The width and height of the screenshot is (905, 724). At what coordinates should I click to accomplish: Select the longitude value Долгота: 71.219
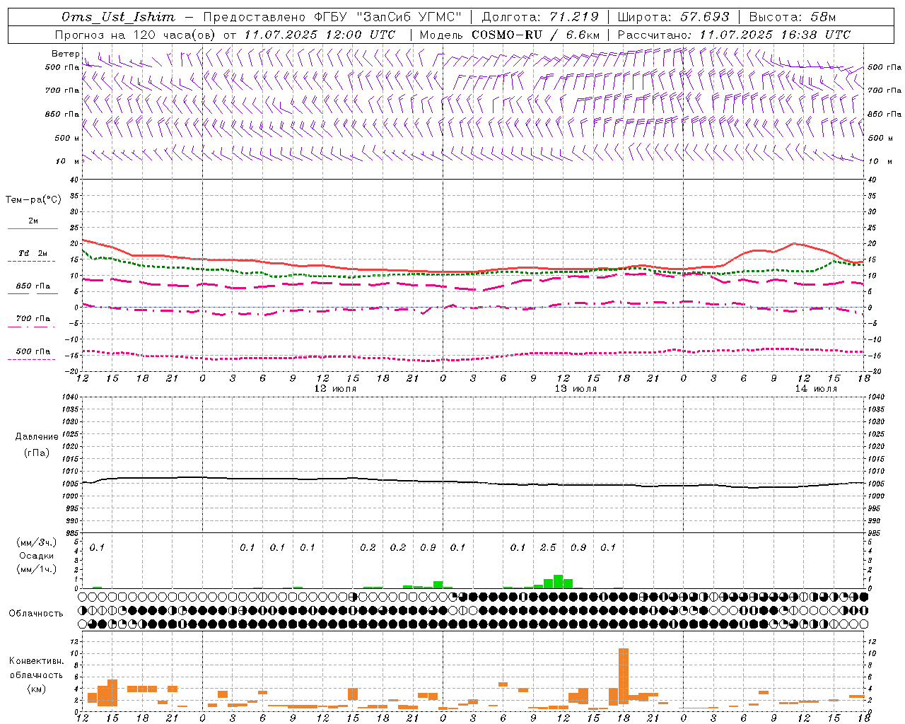pos(540,17)
